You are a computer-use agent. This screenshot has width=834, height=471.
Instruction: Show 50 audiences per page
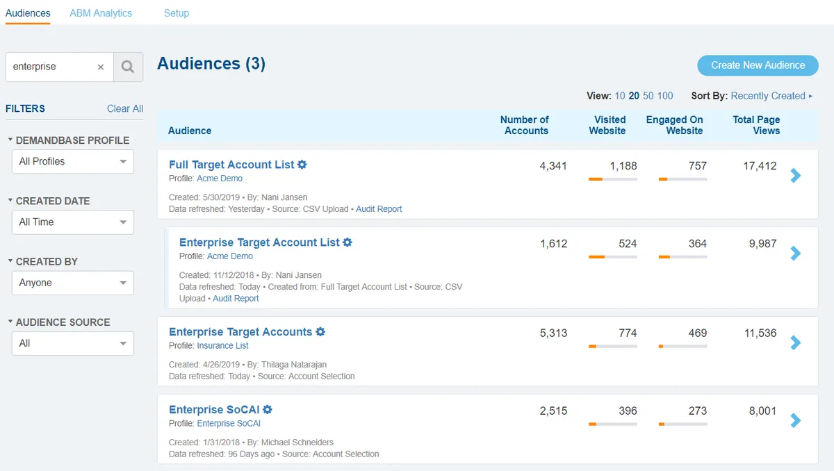pyautogui.click(x=648, y=96)
